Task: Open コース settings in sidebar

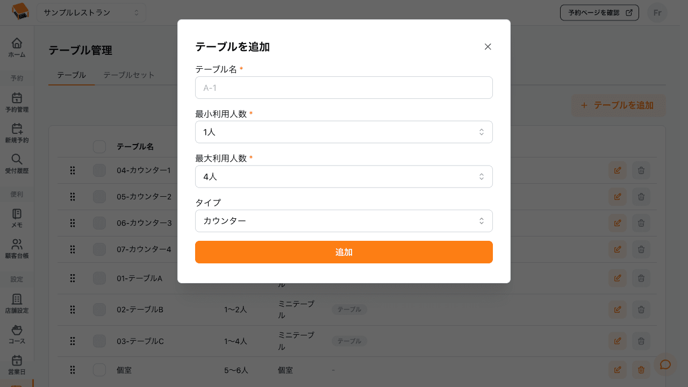Action: point(17,333)
